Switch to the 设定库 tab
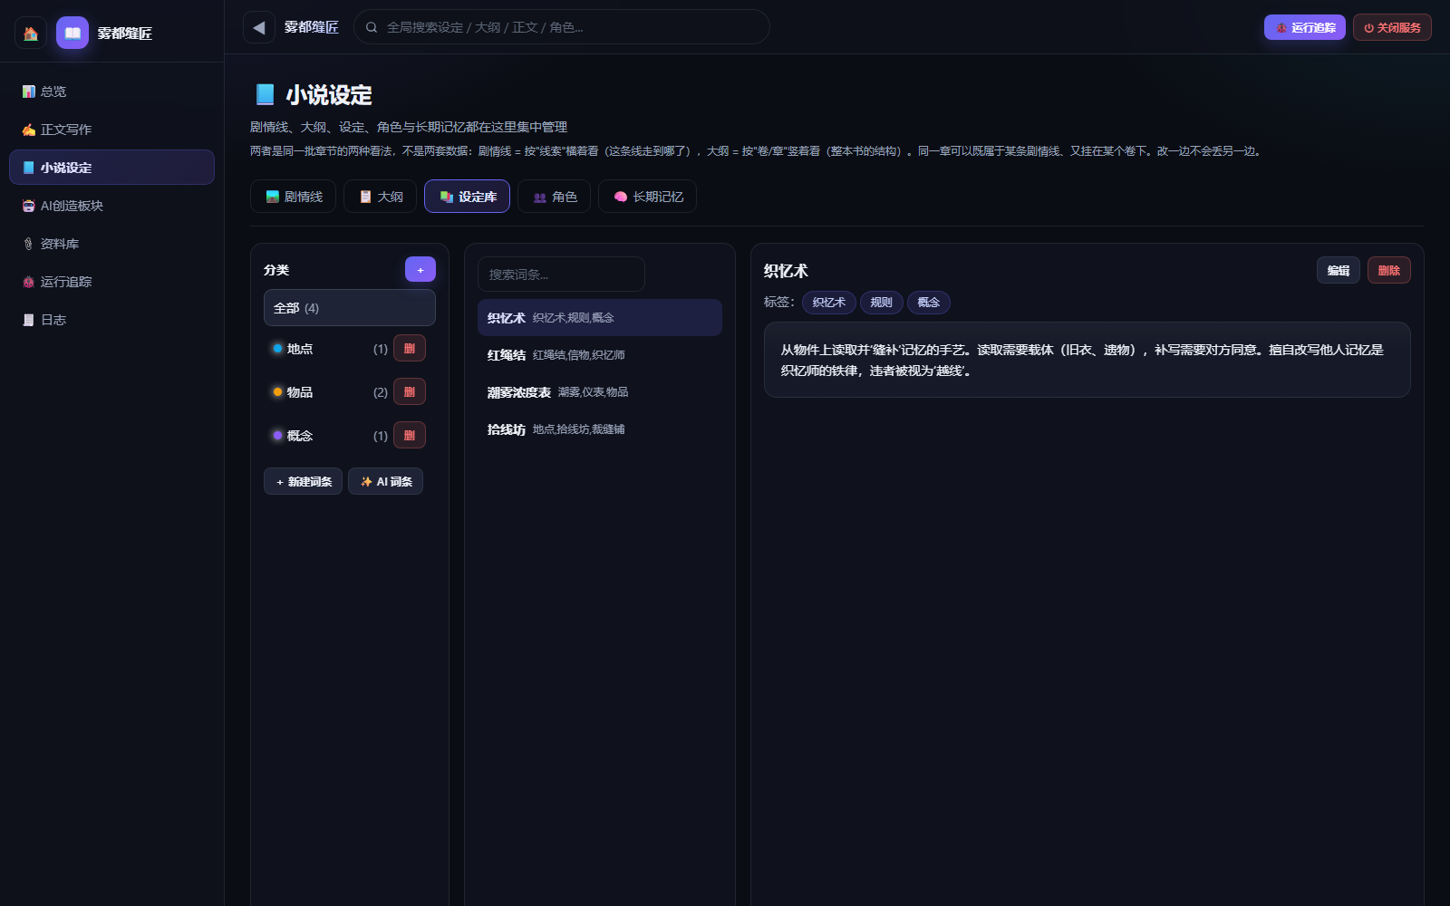 [x=467, y=197]
